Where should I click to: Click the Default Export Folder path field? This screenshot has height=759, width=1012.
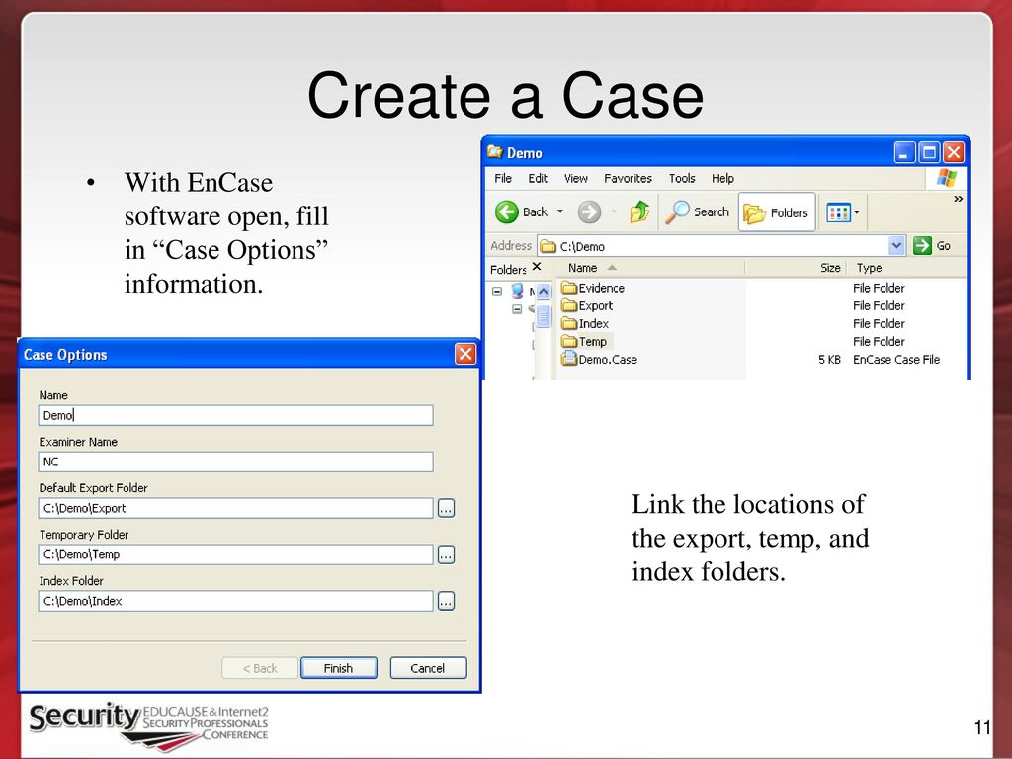pos(235,508)
